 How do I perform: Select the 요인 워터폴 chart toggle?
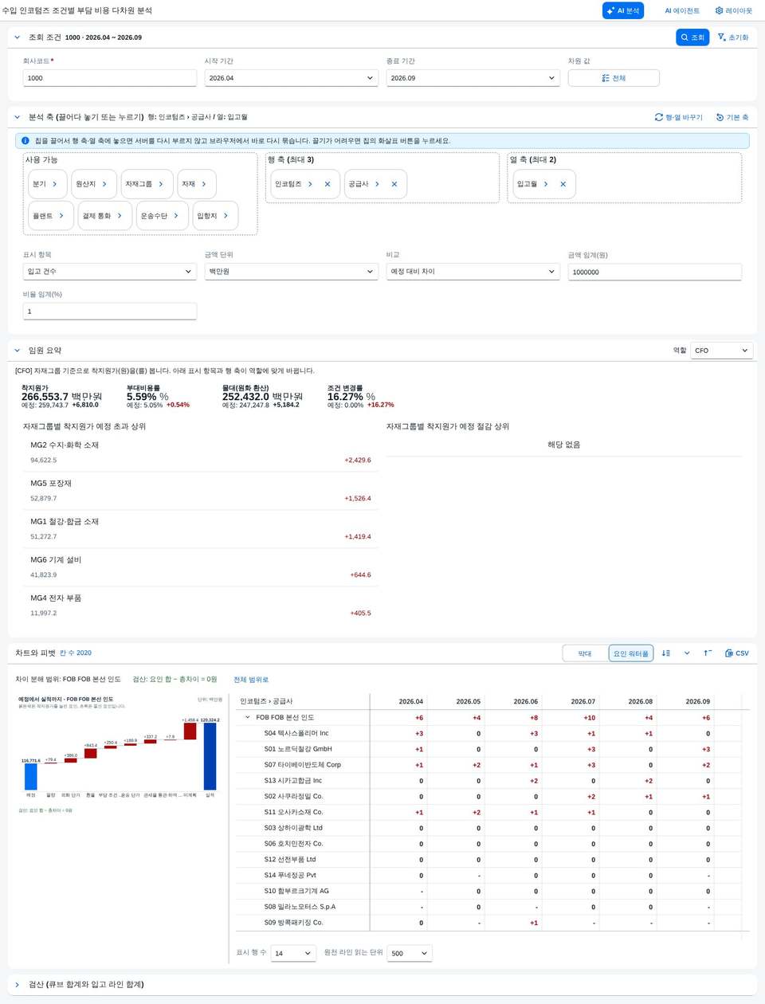click(631, 653)
